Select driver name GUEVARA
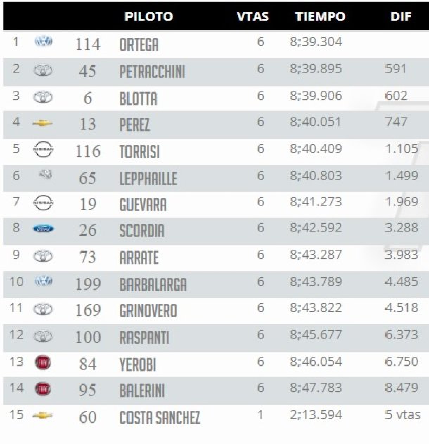 pos(143,205)
